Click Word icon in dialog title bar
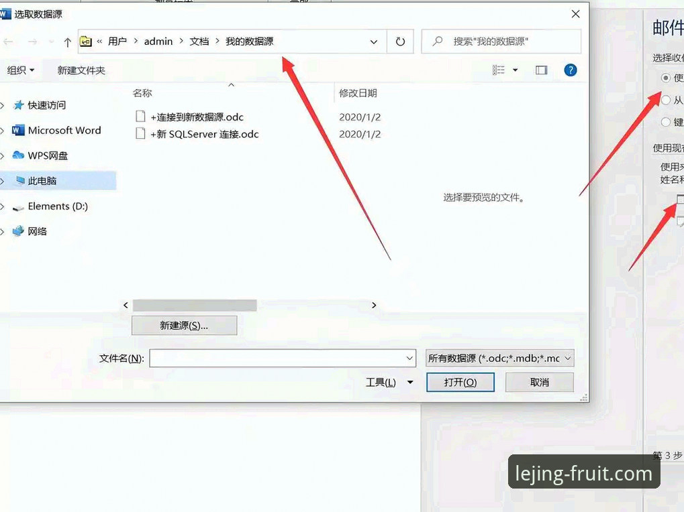Viewport: 684px width, 512px height. pyautogui.click(x=4, y=14)
